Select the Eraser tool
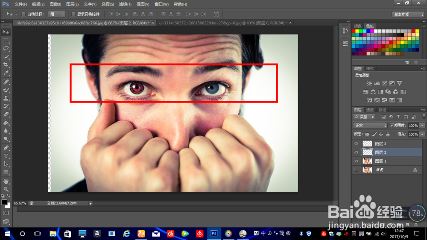The image size is (427, 240). [6, 114]
